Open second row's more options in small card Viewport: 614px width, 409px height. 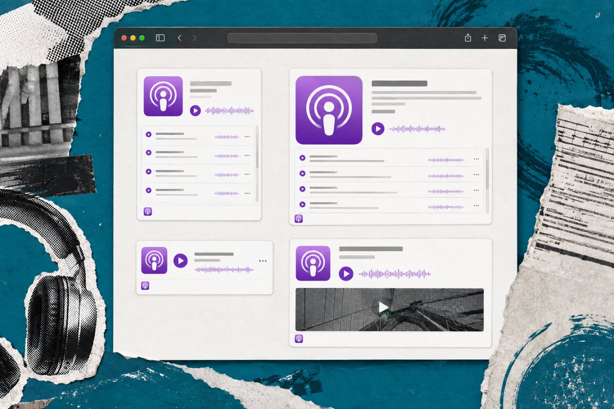(247, 156)
